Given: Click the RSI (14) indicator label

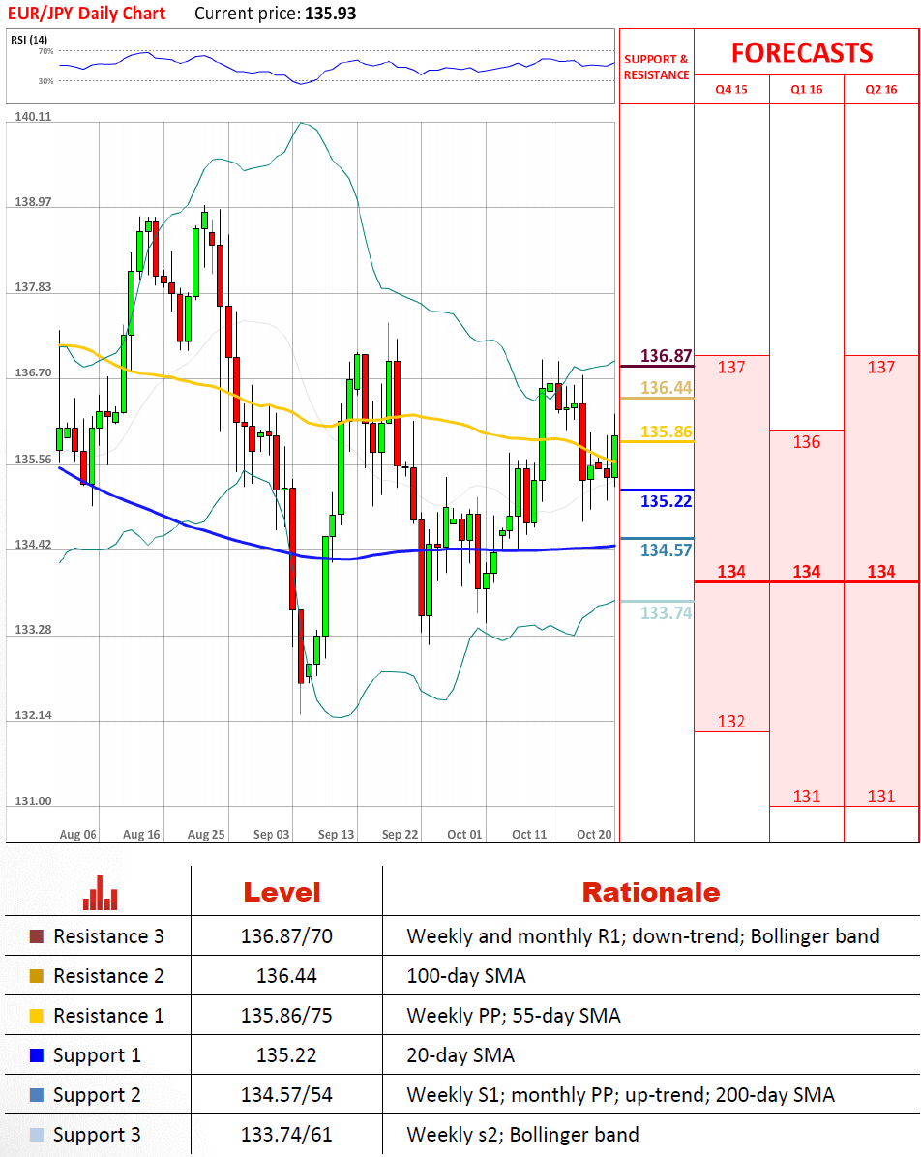Looking at the screenshot, I should coord(29,39).
